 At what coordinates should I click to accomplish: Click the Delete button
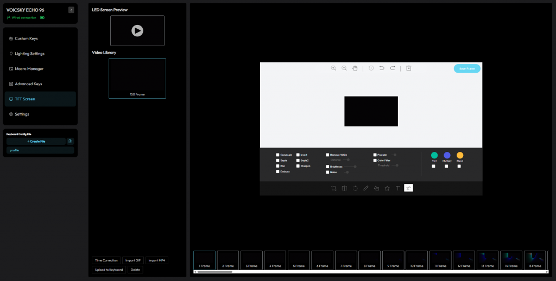(x=135, y=270)
